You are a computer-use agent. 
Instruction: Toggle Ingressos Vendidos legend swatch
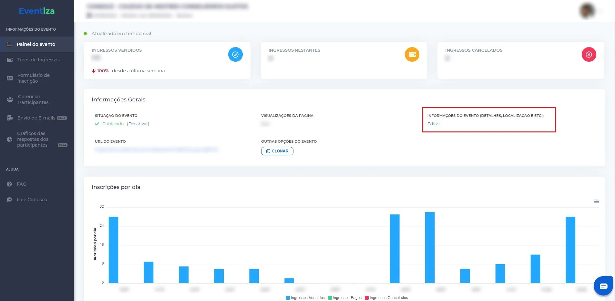coord(288,298)
